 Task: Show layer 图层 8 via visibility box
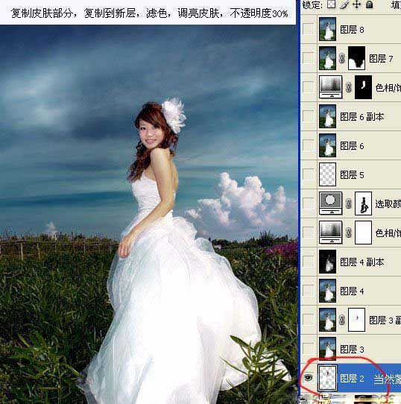(309, 29)
